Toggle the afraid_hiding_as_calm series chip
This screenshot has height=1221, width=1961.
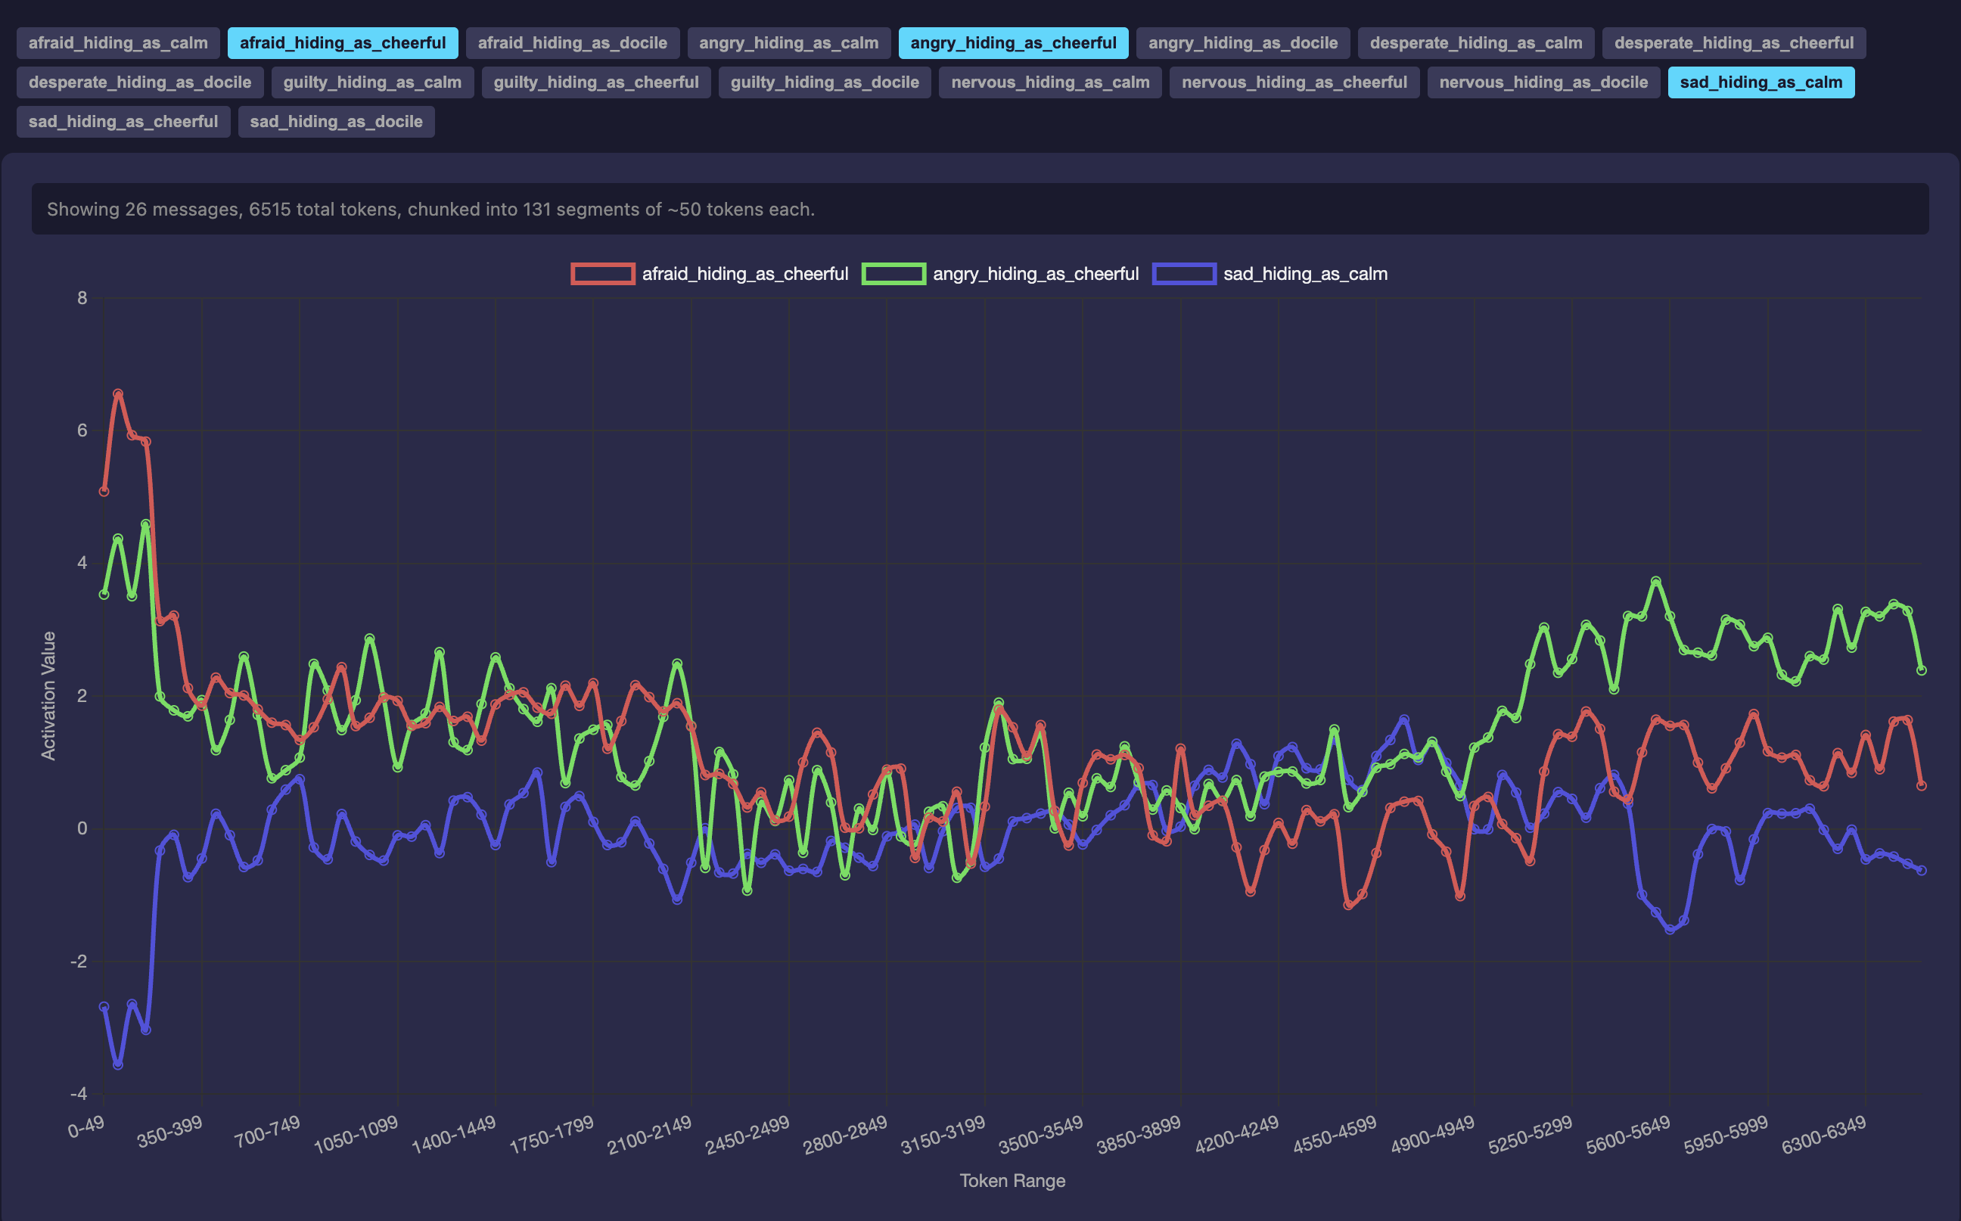pos(118,43)
